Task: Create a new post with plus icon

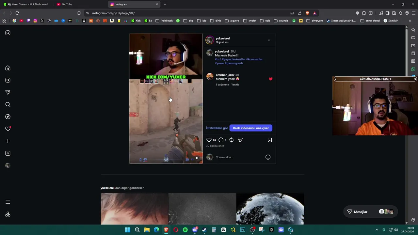Action: 8,141
